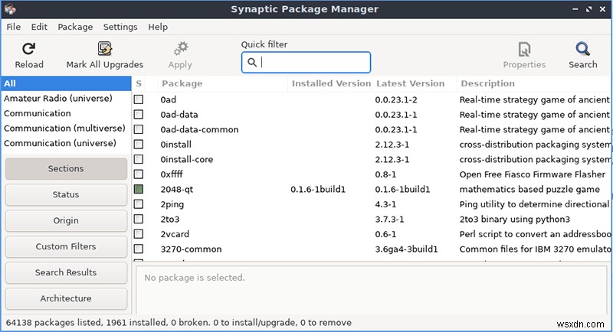613x332 pixels.
Task: Select the 0install package name
Action: 176,145
